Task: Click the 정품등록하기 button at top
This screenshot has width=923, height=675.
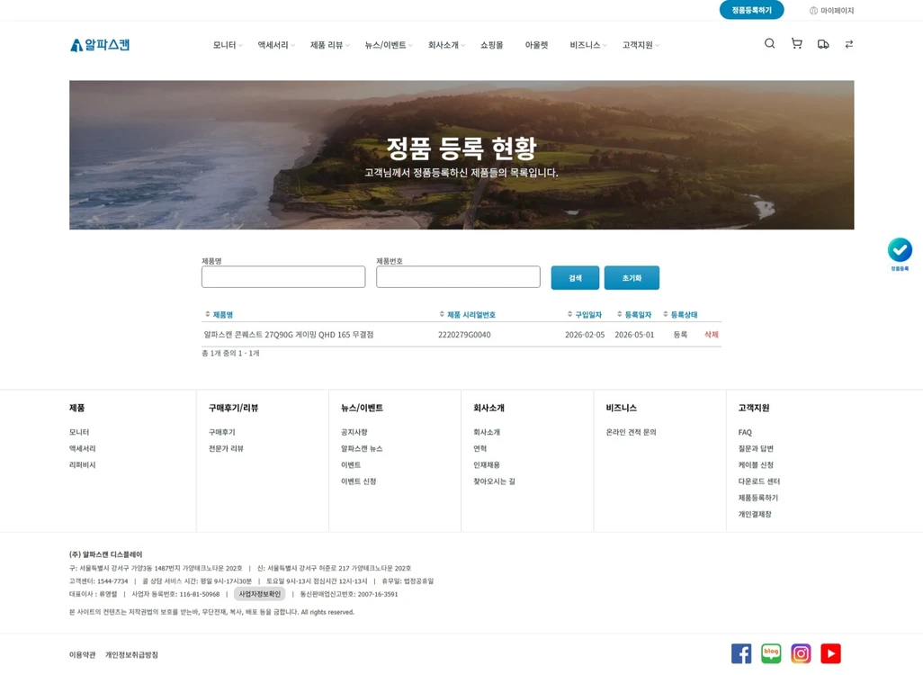Action: point(752,10)
